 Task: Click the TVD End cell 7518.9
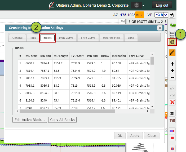click(x=92, y=86)
